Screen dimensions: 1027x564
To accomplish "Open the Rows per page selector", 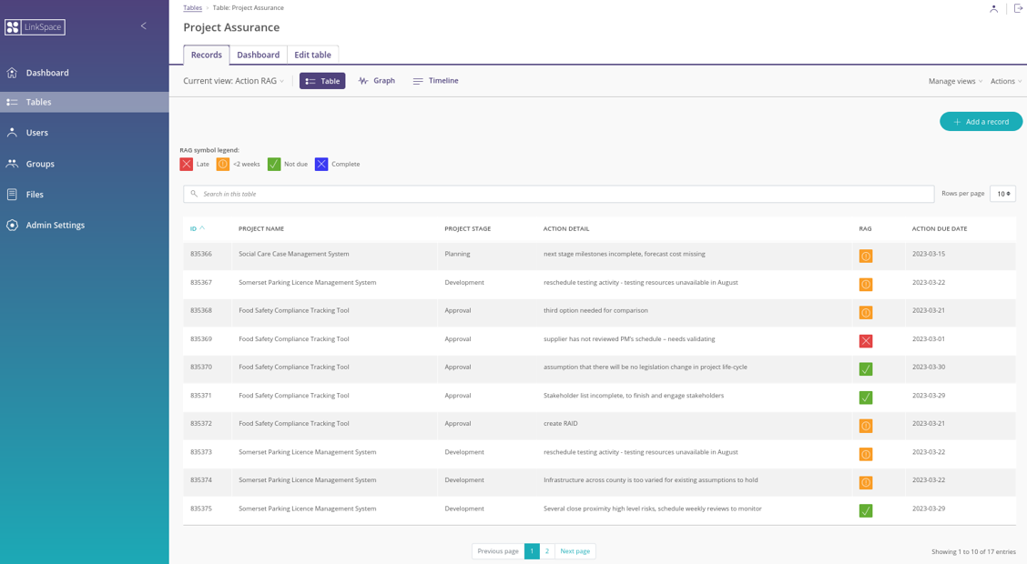I will click(x=1002, y=194).
